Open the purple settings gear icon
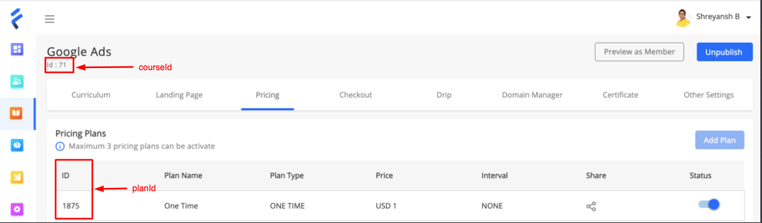The image size is (762, 223). (17, 208)
